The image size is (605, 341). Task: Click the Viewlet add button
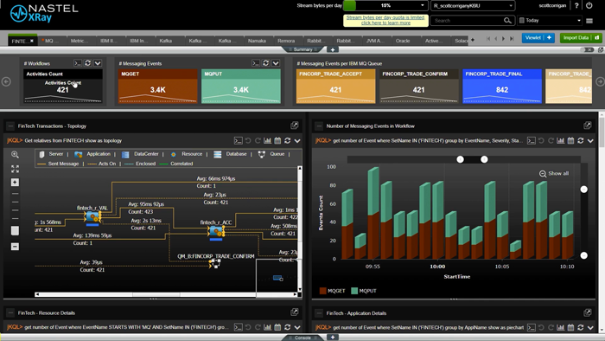538,37
